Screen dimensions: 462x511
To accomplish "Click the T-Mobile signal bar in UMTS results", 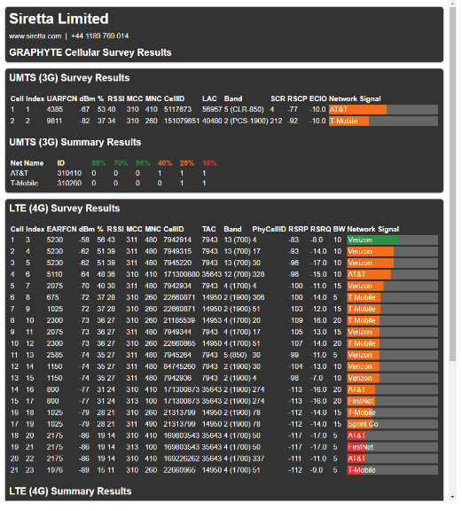I will tap(383, 121).
